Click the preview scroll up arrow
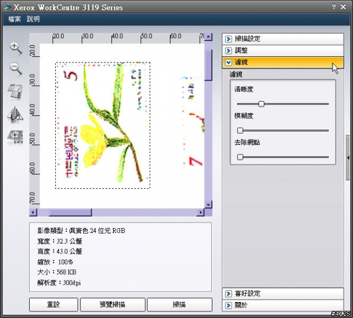The image size is (353, 318). click(x=208, y=37)
